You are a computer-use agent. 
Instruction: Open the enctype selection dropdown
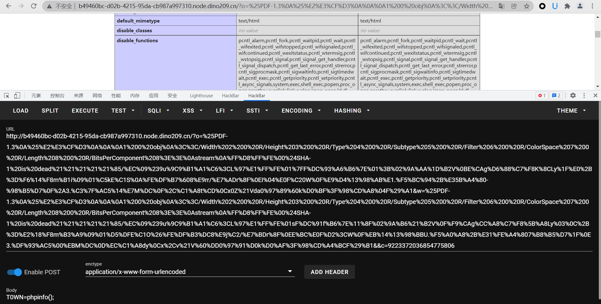(x=190, y=272)
